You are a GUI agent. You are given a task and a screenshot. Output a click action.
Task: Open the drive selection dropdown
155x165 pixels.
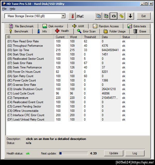click(63, 16)
